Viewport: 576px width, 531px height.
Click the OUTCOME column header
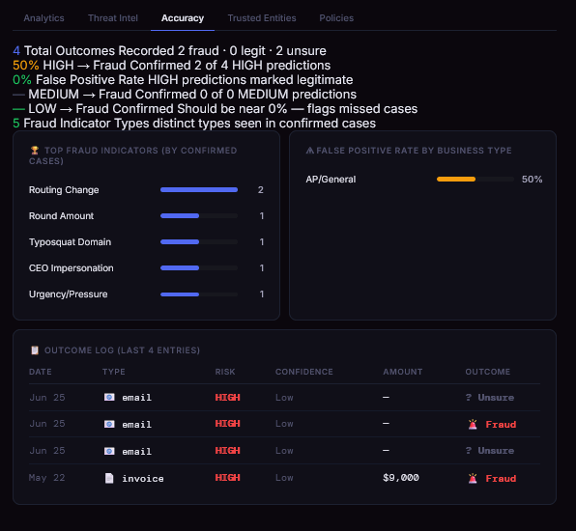click(488, 372)
